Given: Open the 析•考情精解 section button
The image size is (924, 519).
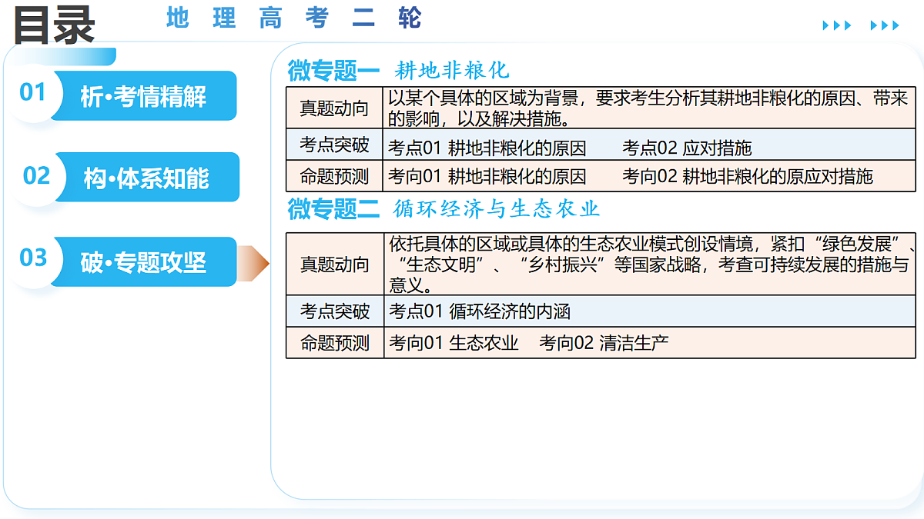Looking at the screenshot, I should coord(143,95).
